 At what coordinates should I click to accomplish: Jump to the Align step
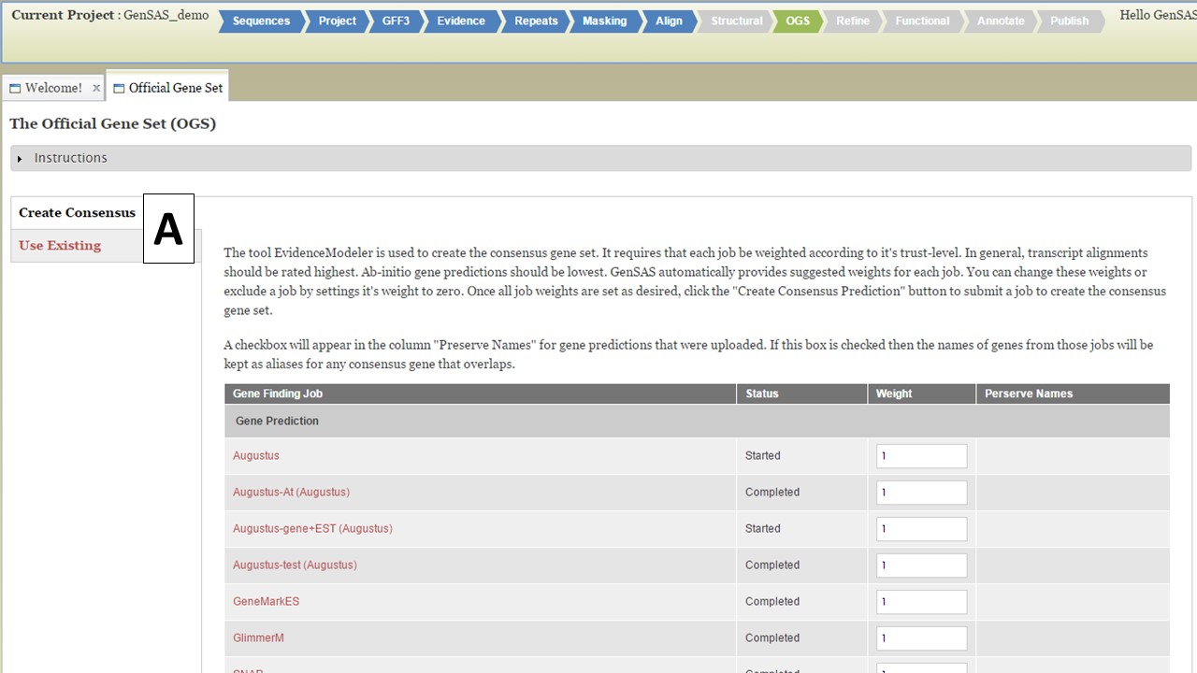(669, 21)
